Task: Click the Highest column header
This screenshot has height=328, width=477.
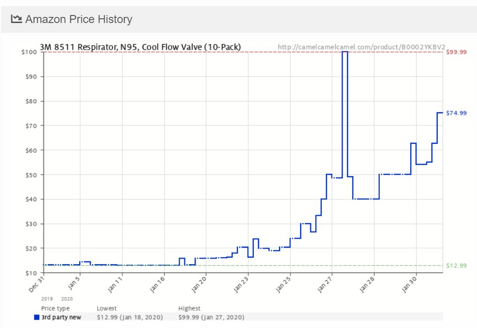Action: (189, 308)
